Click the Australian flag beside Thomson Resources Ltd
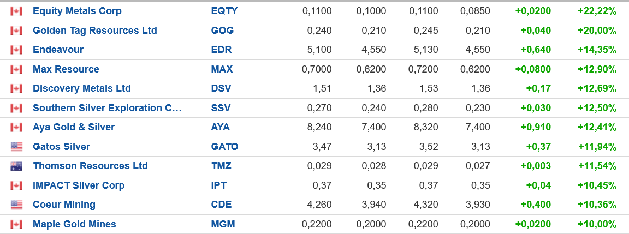This screenshot has width=629, height=234. (16, 166)
